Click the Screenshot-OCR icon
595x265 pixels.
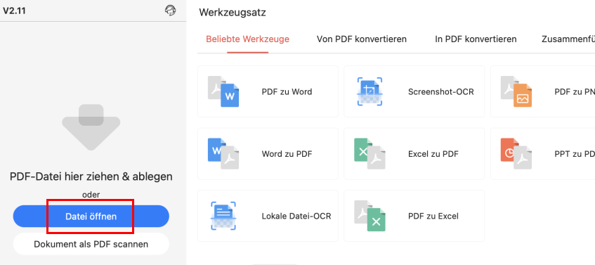click(x=370, y=91)
